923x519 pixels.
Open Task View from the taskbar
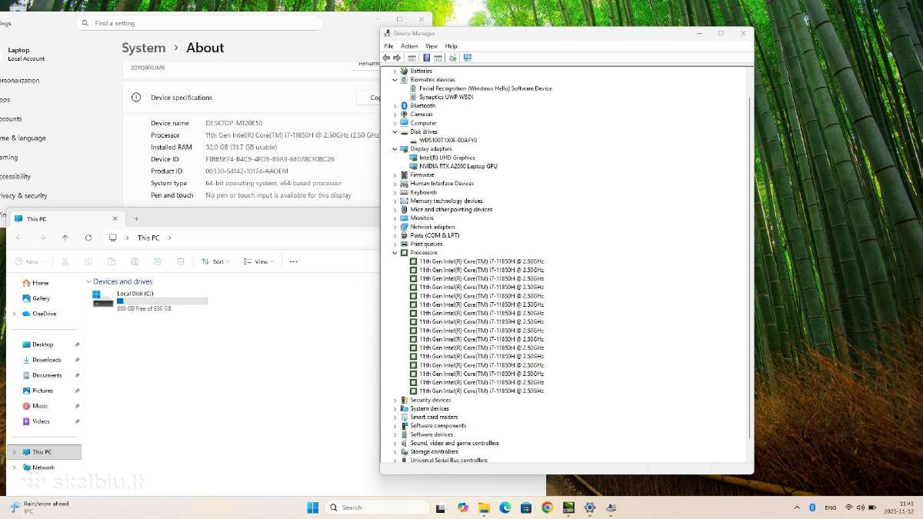pos(441,507)
